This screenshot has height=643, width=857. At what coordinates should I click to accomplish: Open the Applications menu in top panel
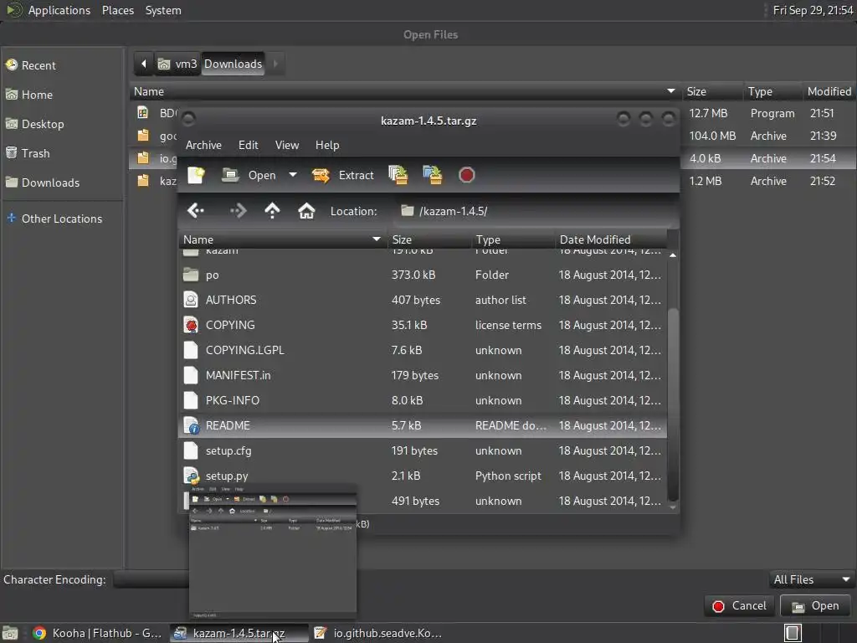point(59,10)
